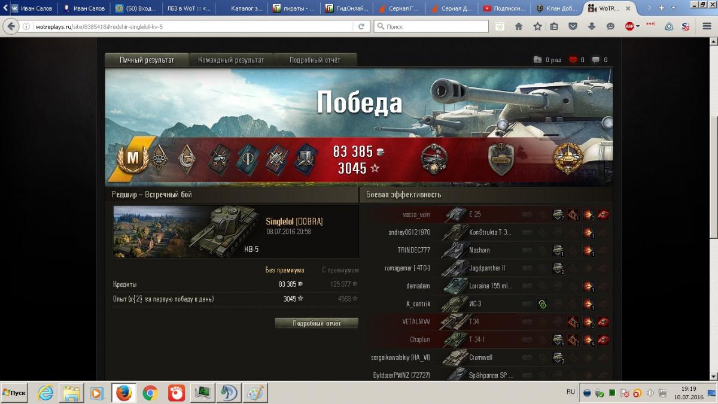Image resolution: width=718 pixels, height=404 pixels.
Task: Click the Пуск start button
Action: coord(14,393)
